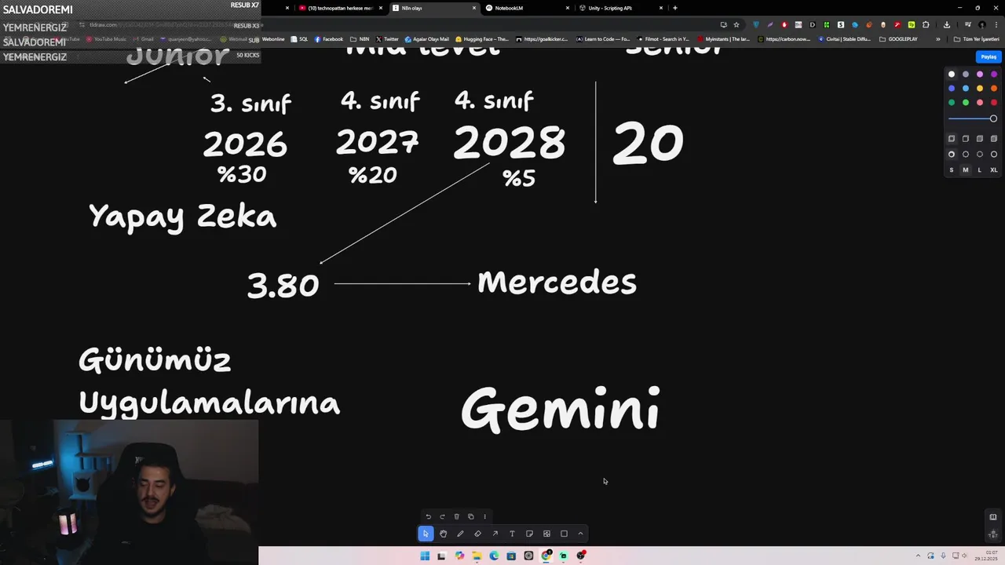
Task: Open the GOOGLEPLAY bookmarks folder
Action: click(x=898, y=39)
